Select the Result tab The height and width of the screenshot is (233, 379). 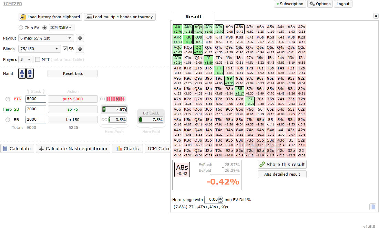pyautogui.click(x=193, y=16)
